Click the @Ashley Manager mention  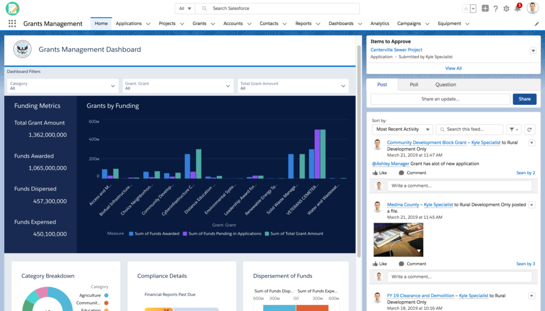tap(390, 163)
